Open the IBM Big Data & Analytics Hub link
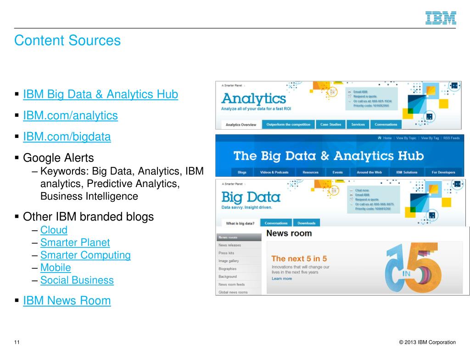The image size is (470, 353). (x=101, y=94)
